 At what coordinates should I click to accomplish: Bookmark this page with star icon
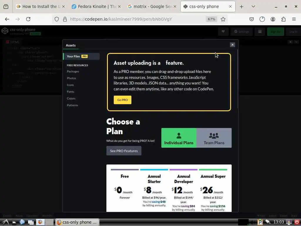(223, 19)
